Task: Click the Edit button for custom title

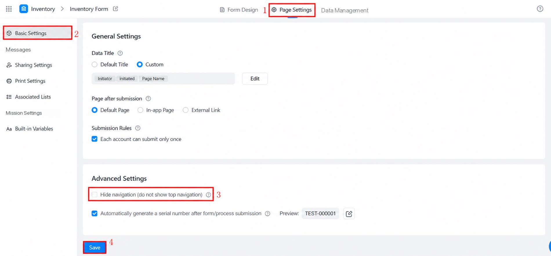Action: (x=255, y=78)
